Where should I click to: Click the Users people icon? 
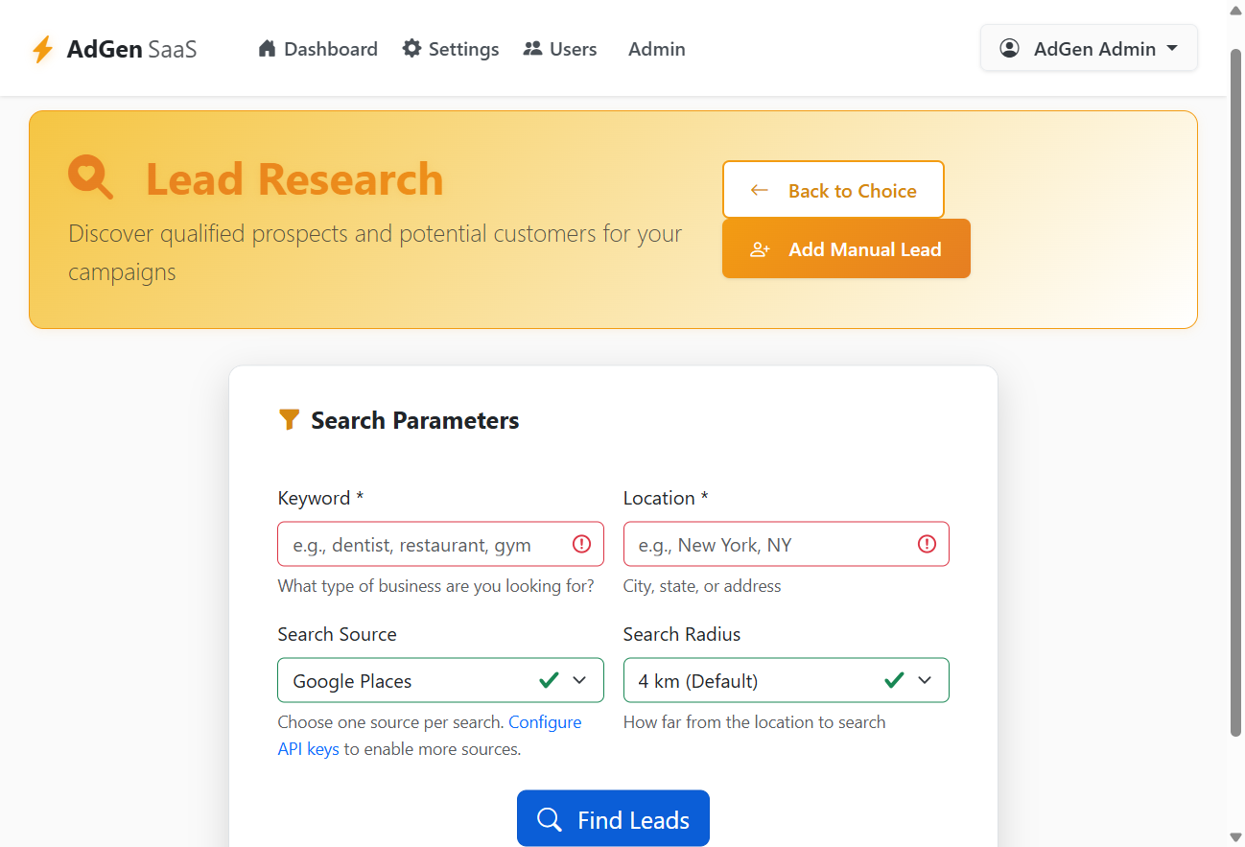532,48
